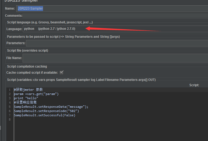This screenshot has height=141, width=208.
Task: Toggle Cache compiled script if available checkbox
Action: 62,73
